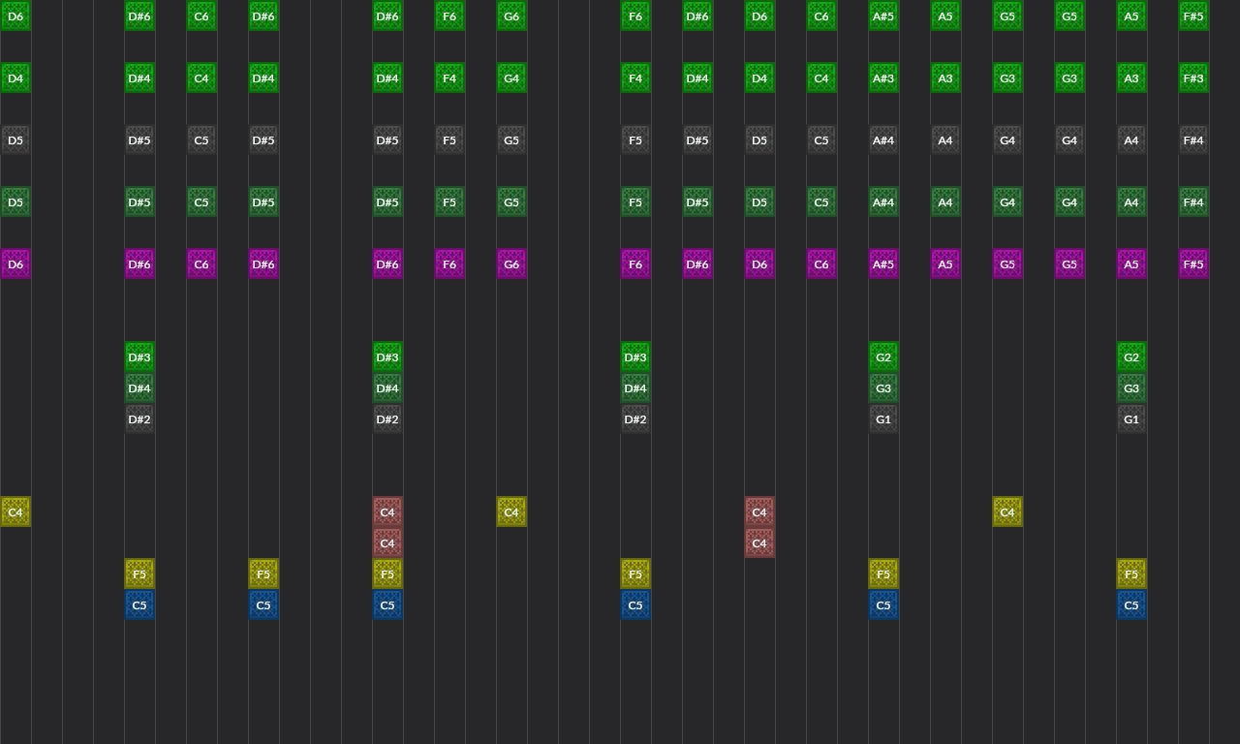Select the blue C5 note below the A#5 column

click(x=883, y=604)
